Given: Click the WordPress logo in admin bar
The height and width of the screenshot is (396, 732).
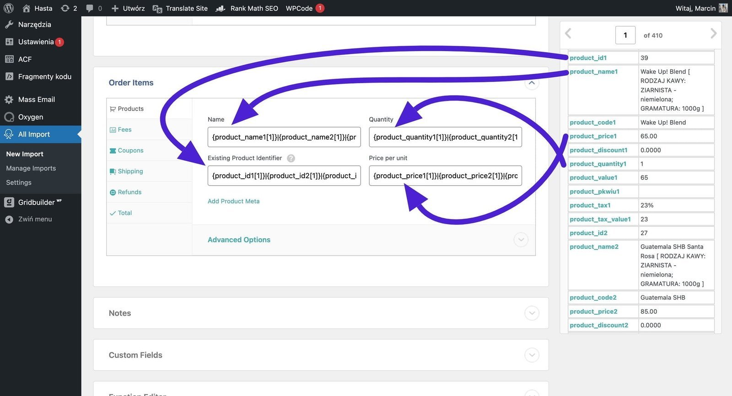Looking at the screenshot, I should 9,8.
